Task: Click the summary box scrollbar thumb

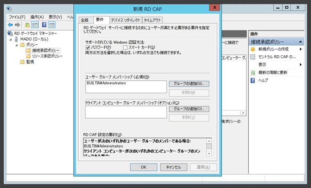Action: click(209, 146)
